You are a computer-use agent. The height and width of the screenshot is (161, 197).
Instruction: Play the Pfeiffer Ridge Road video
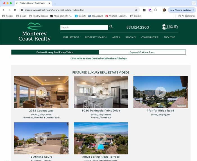point(160,92)
